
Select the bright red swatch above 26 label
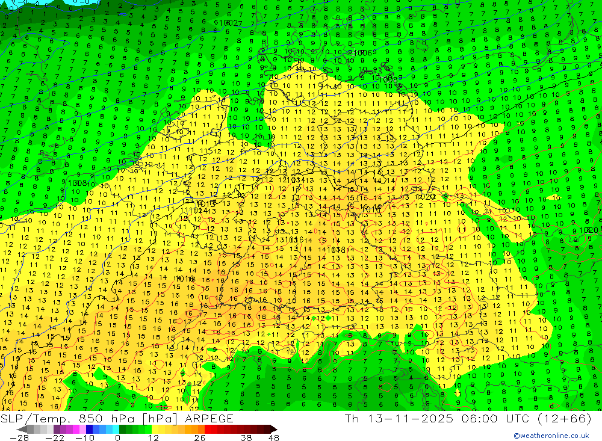(x=208, y=430)
